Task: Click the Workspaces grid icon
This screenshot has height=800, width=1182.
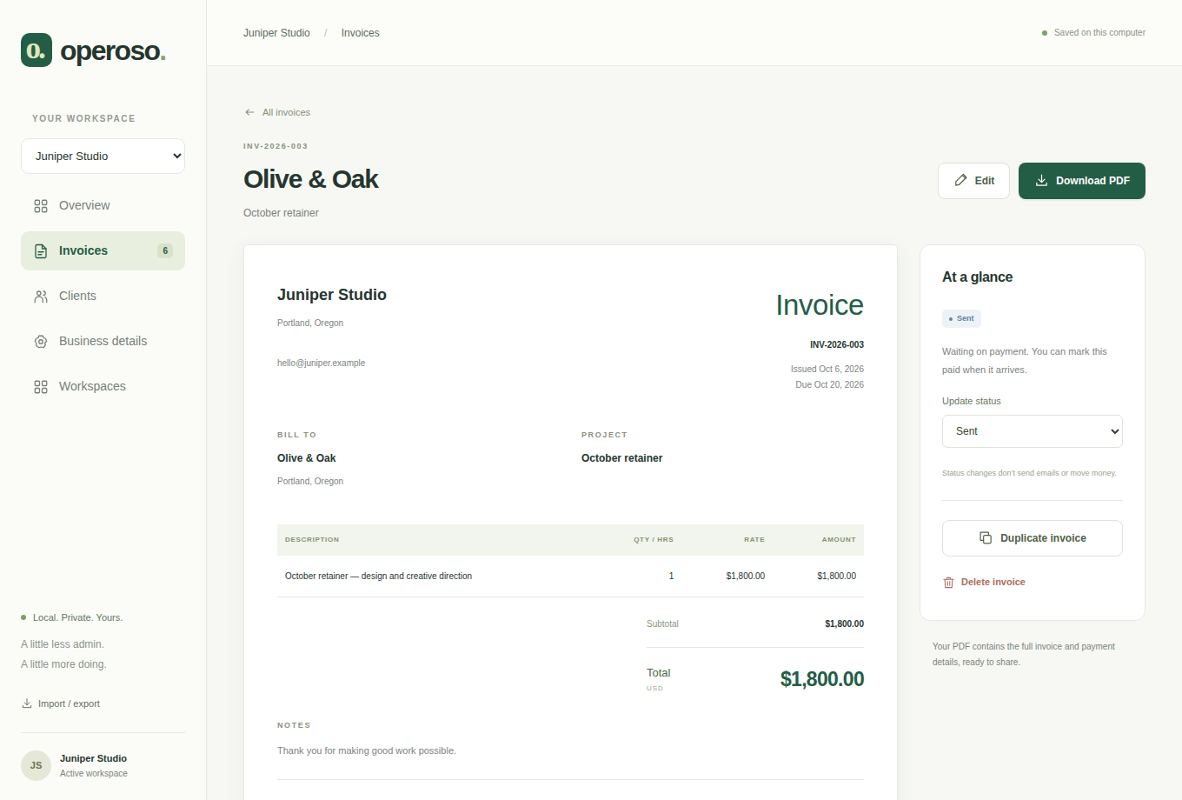Action: point(41,387)
